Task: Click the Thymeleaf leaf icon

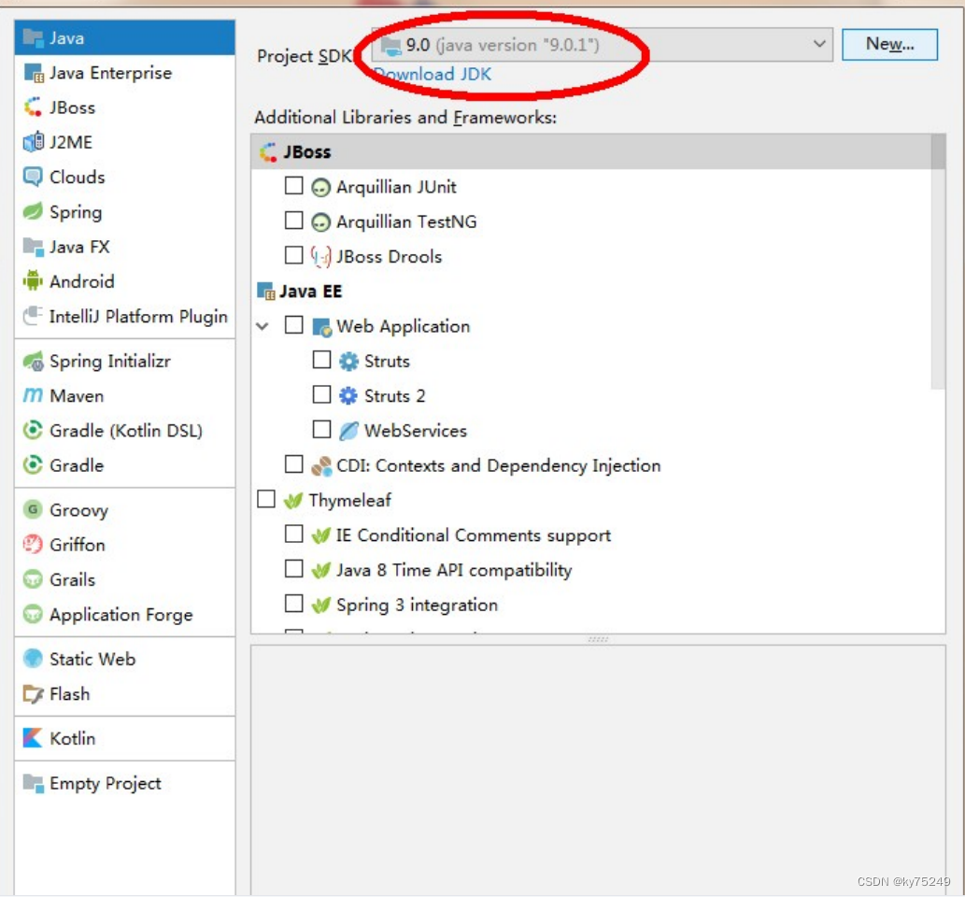Action: pos(293,501)
